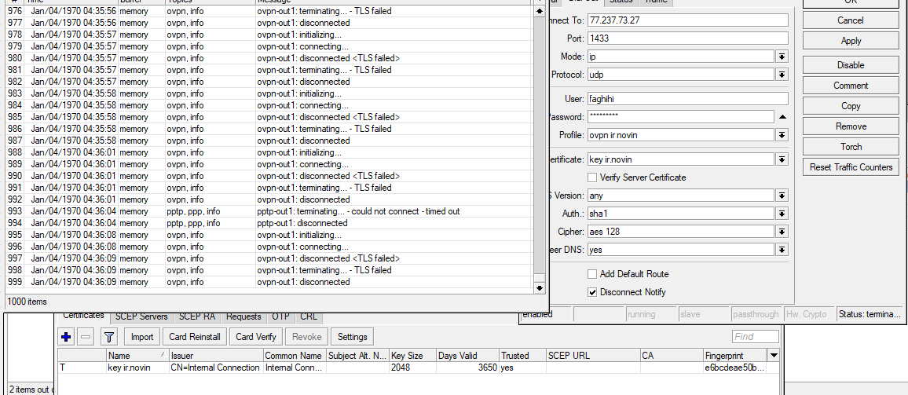
Task: Open the Protocol dropdown showing udp
Action: [x=782, y=75]
